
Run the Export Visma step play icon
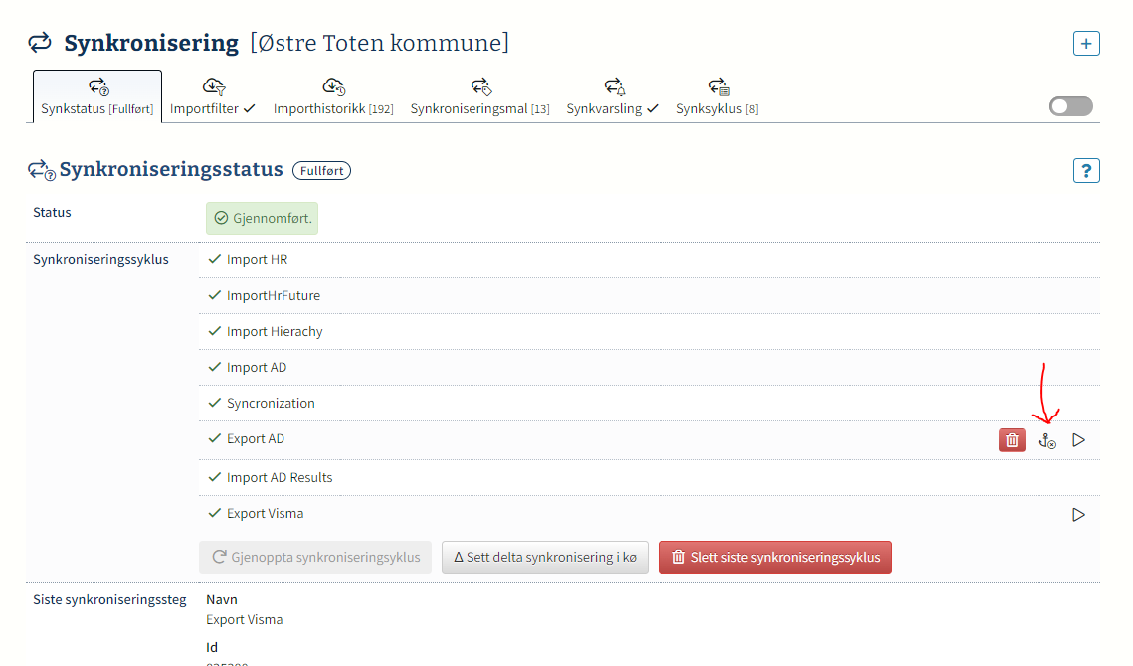pos(1078,515)
